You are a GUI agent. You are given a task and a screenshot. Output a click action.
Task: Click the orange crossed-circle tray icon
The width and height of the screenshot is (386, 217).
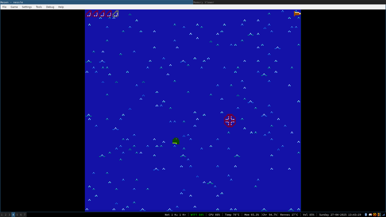click(375, 215)
